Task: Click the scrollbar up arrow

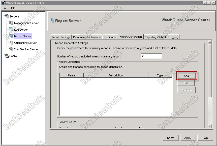Action: click(x=210, y=42)
